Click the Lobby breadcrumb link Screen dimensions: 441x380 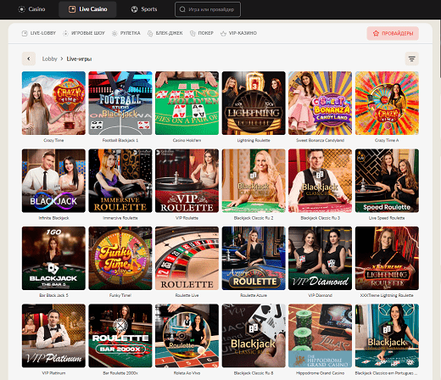click(x=49, y=59)
